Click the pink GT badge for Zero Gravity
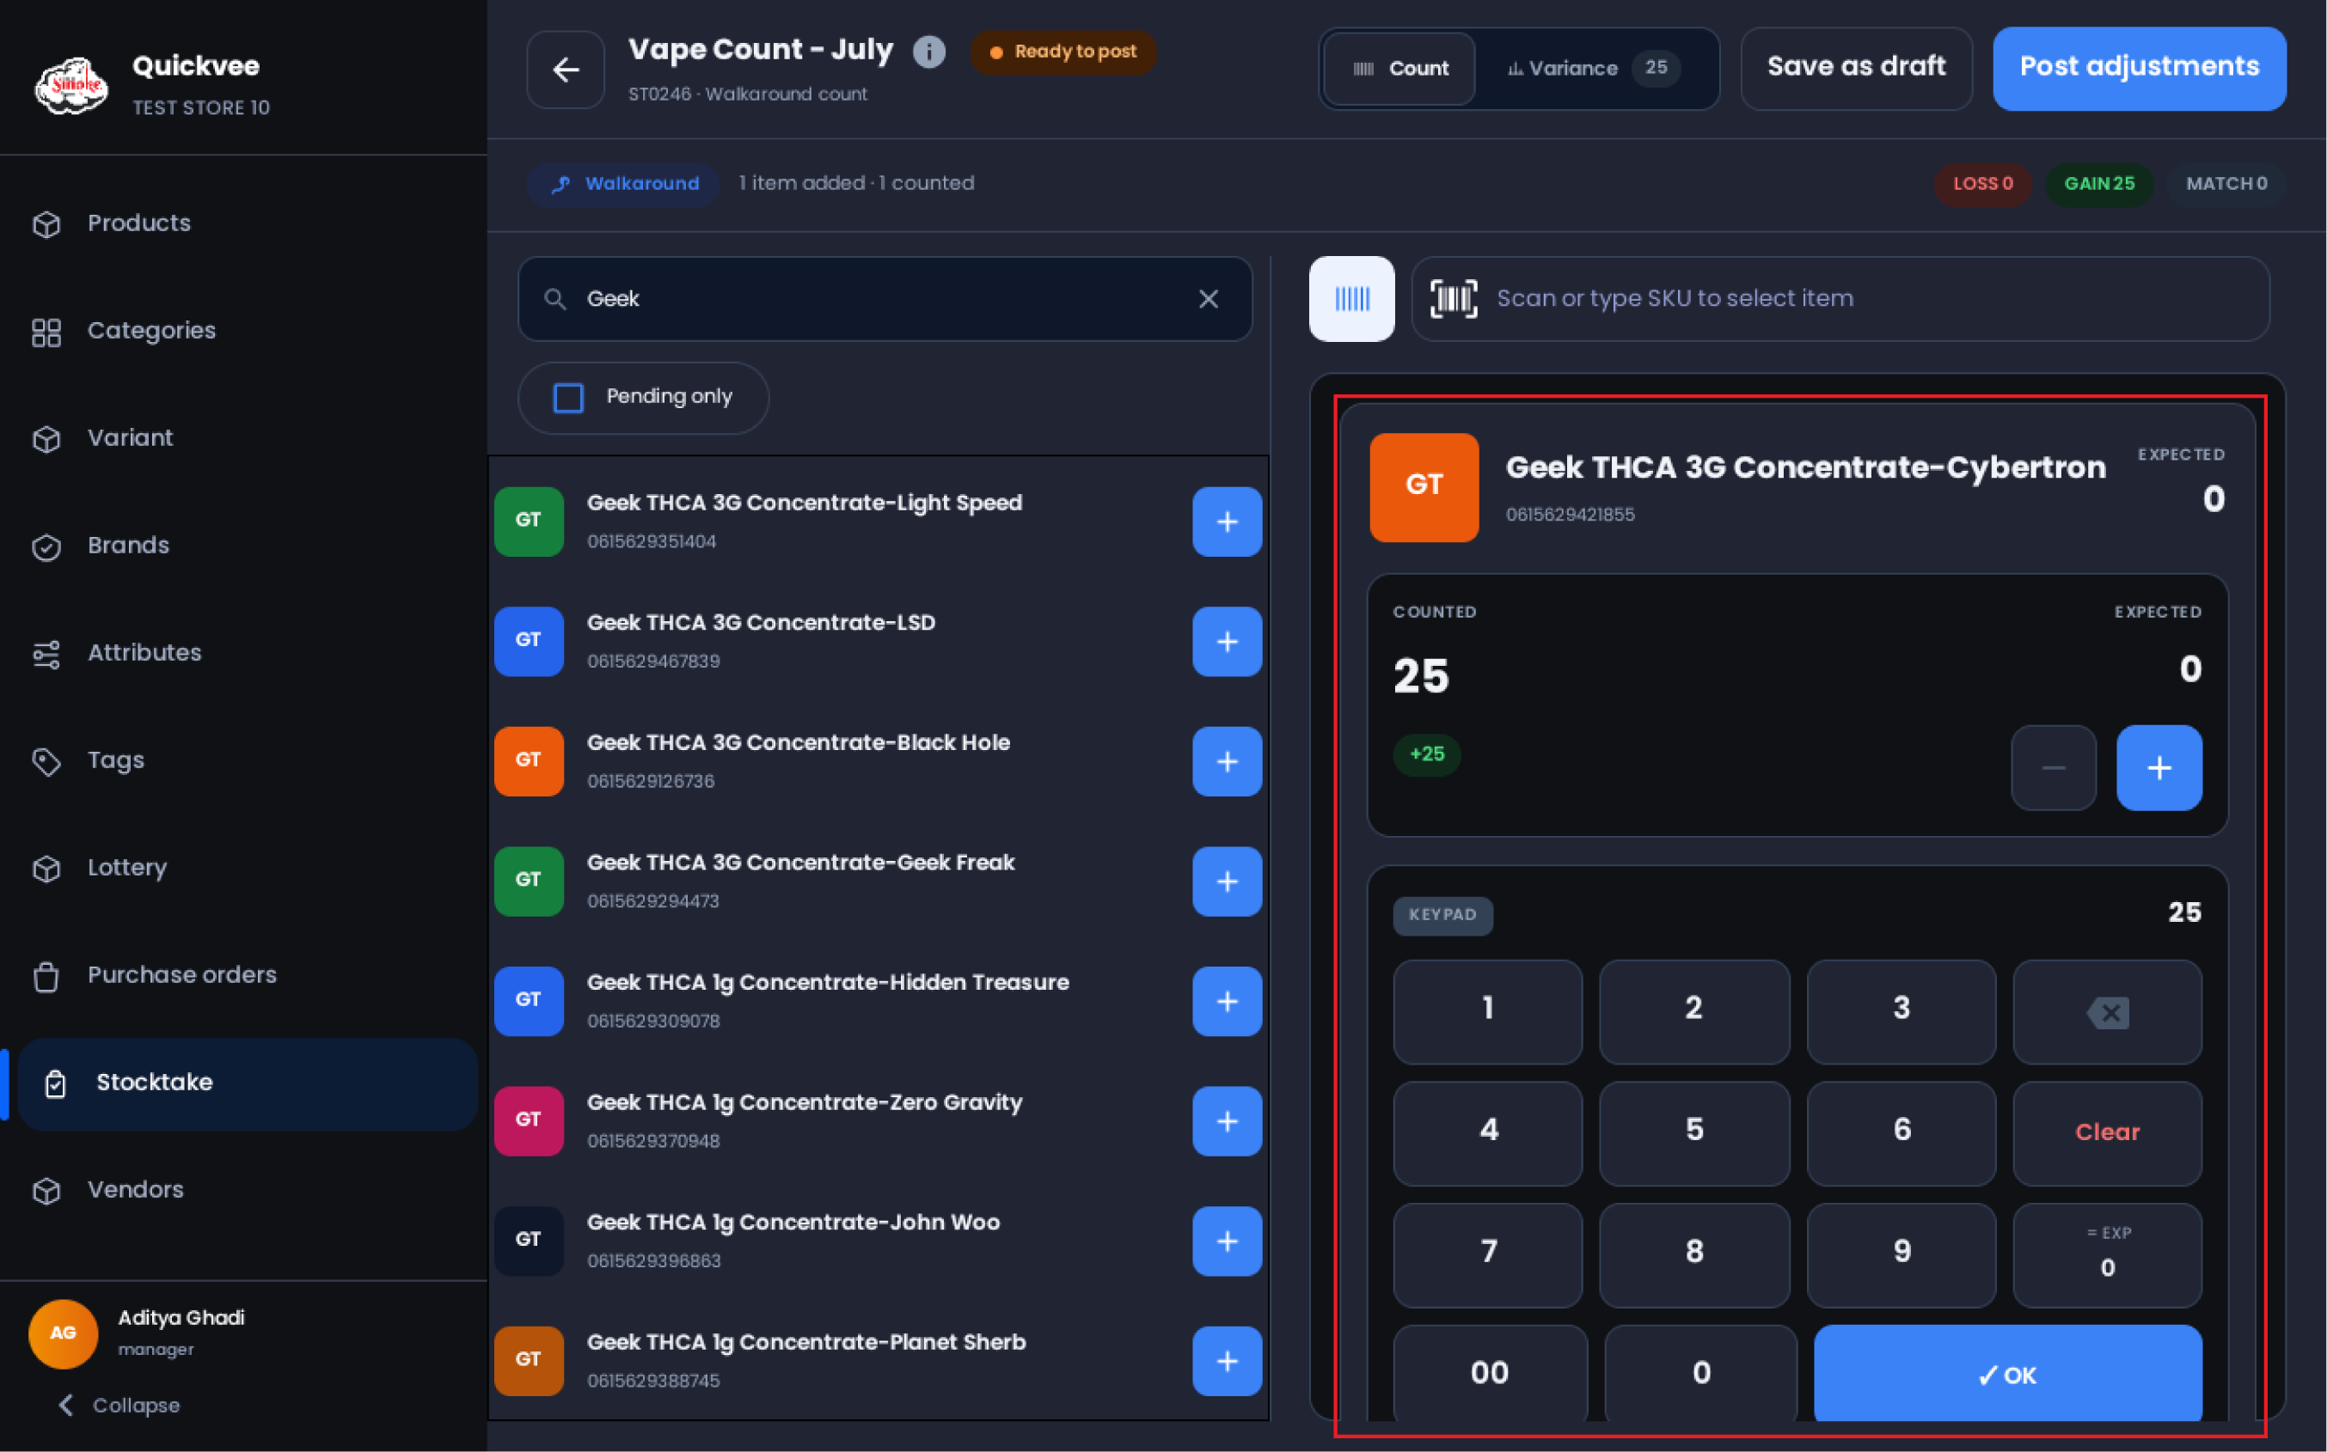Screen dimensions: 2327x1452 pos(529,1122)
